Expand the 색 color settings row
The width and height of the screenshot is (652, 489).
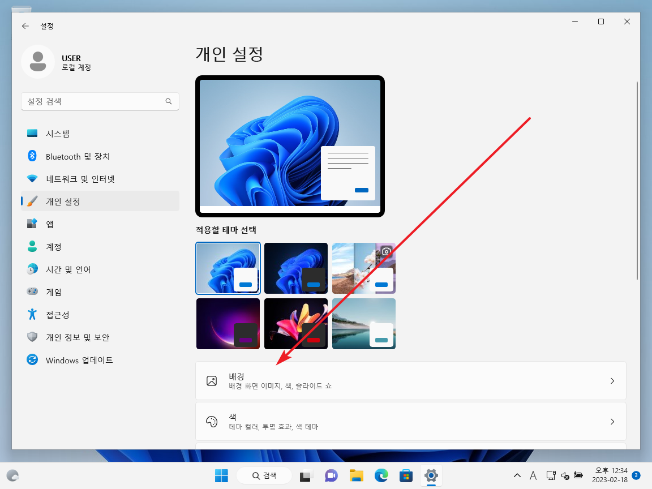410,421
